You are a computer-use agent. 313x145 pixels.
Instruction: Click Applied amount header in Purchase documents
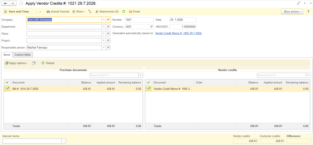click(x=105, y=83)
